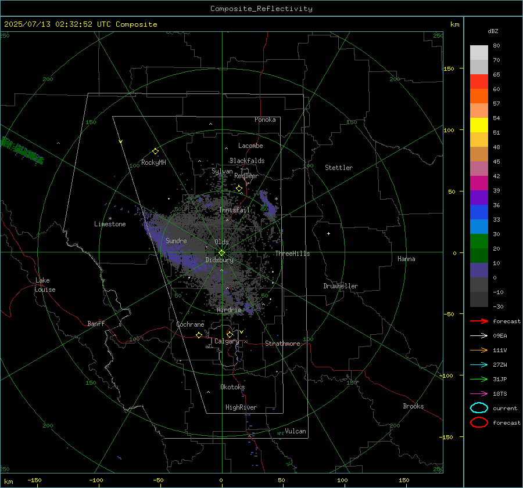Click the yellow diamond marker beside RockyMH
Screen dimensions: 523x488
155,151
